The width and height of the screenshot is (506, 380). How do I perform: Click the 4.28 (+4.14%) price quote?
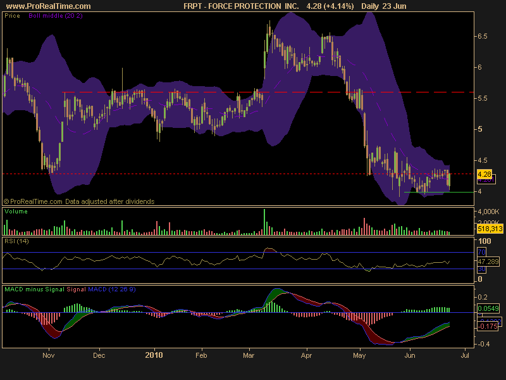(x=330, y=6)
